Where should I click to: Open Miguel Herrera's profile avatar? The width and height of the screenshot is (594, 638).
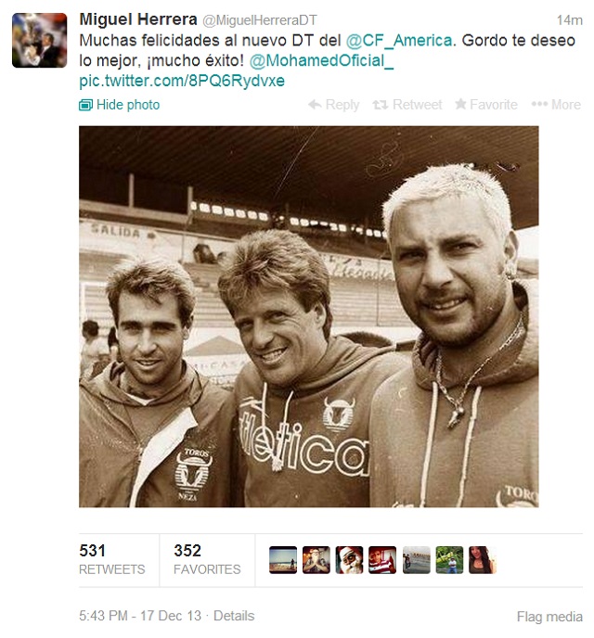point(40,40)
